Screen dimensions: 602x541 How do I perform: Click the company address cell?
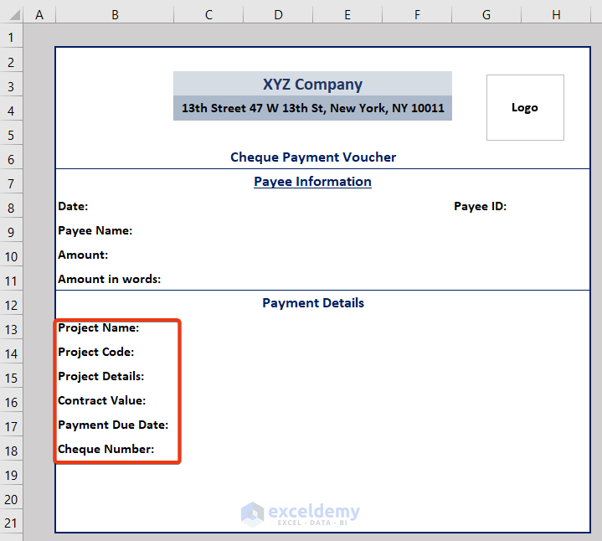(x=312, y=108)
